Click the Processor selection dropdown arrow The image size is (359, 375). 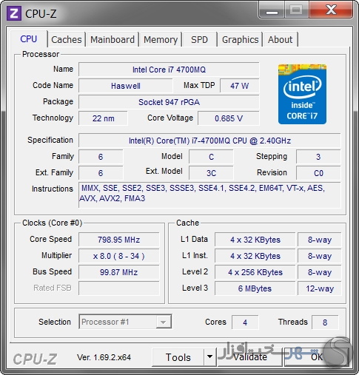click(163, 322)
